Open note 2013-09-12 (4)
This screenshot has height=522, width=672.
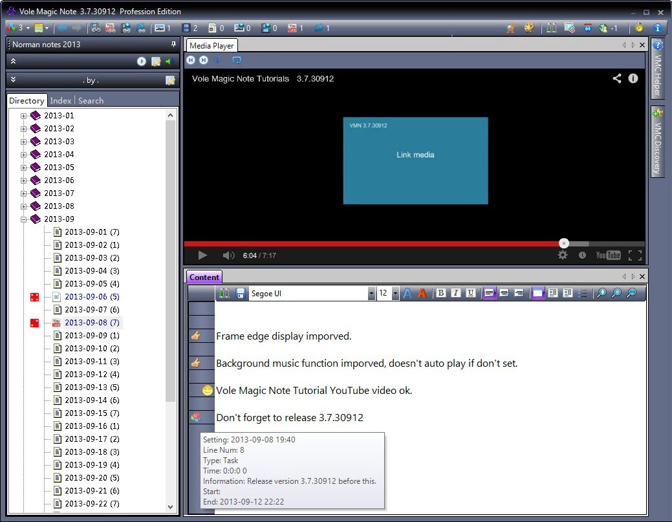(92, 374)
